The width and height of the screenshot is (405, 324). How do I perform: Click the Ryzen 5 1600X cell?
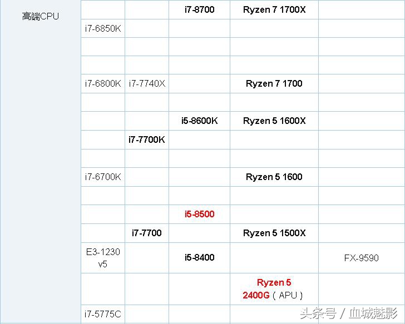274,121
